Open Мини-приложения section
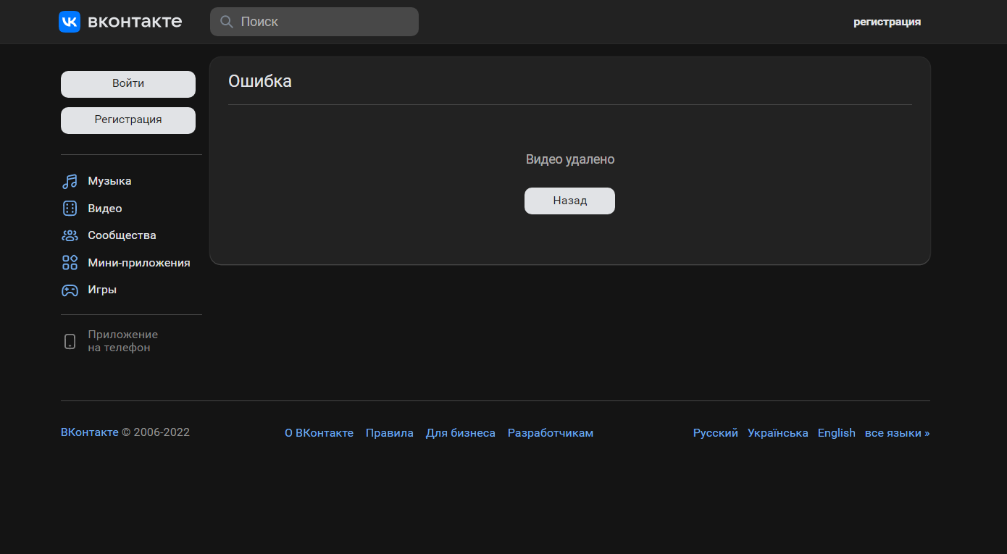This screenshot has width=1007, height=554. tap(139, 263)
